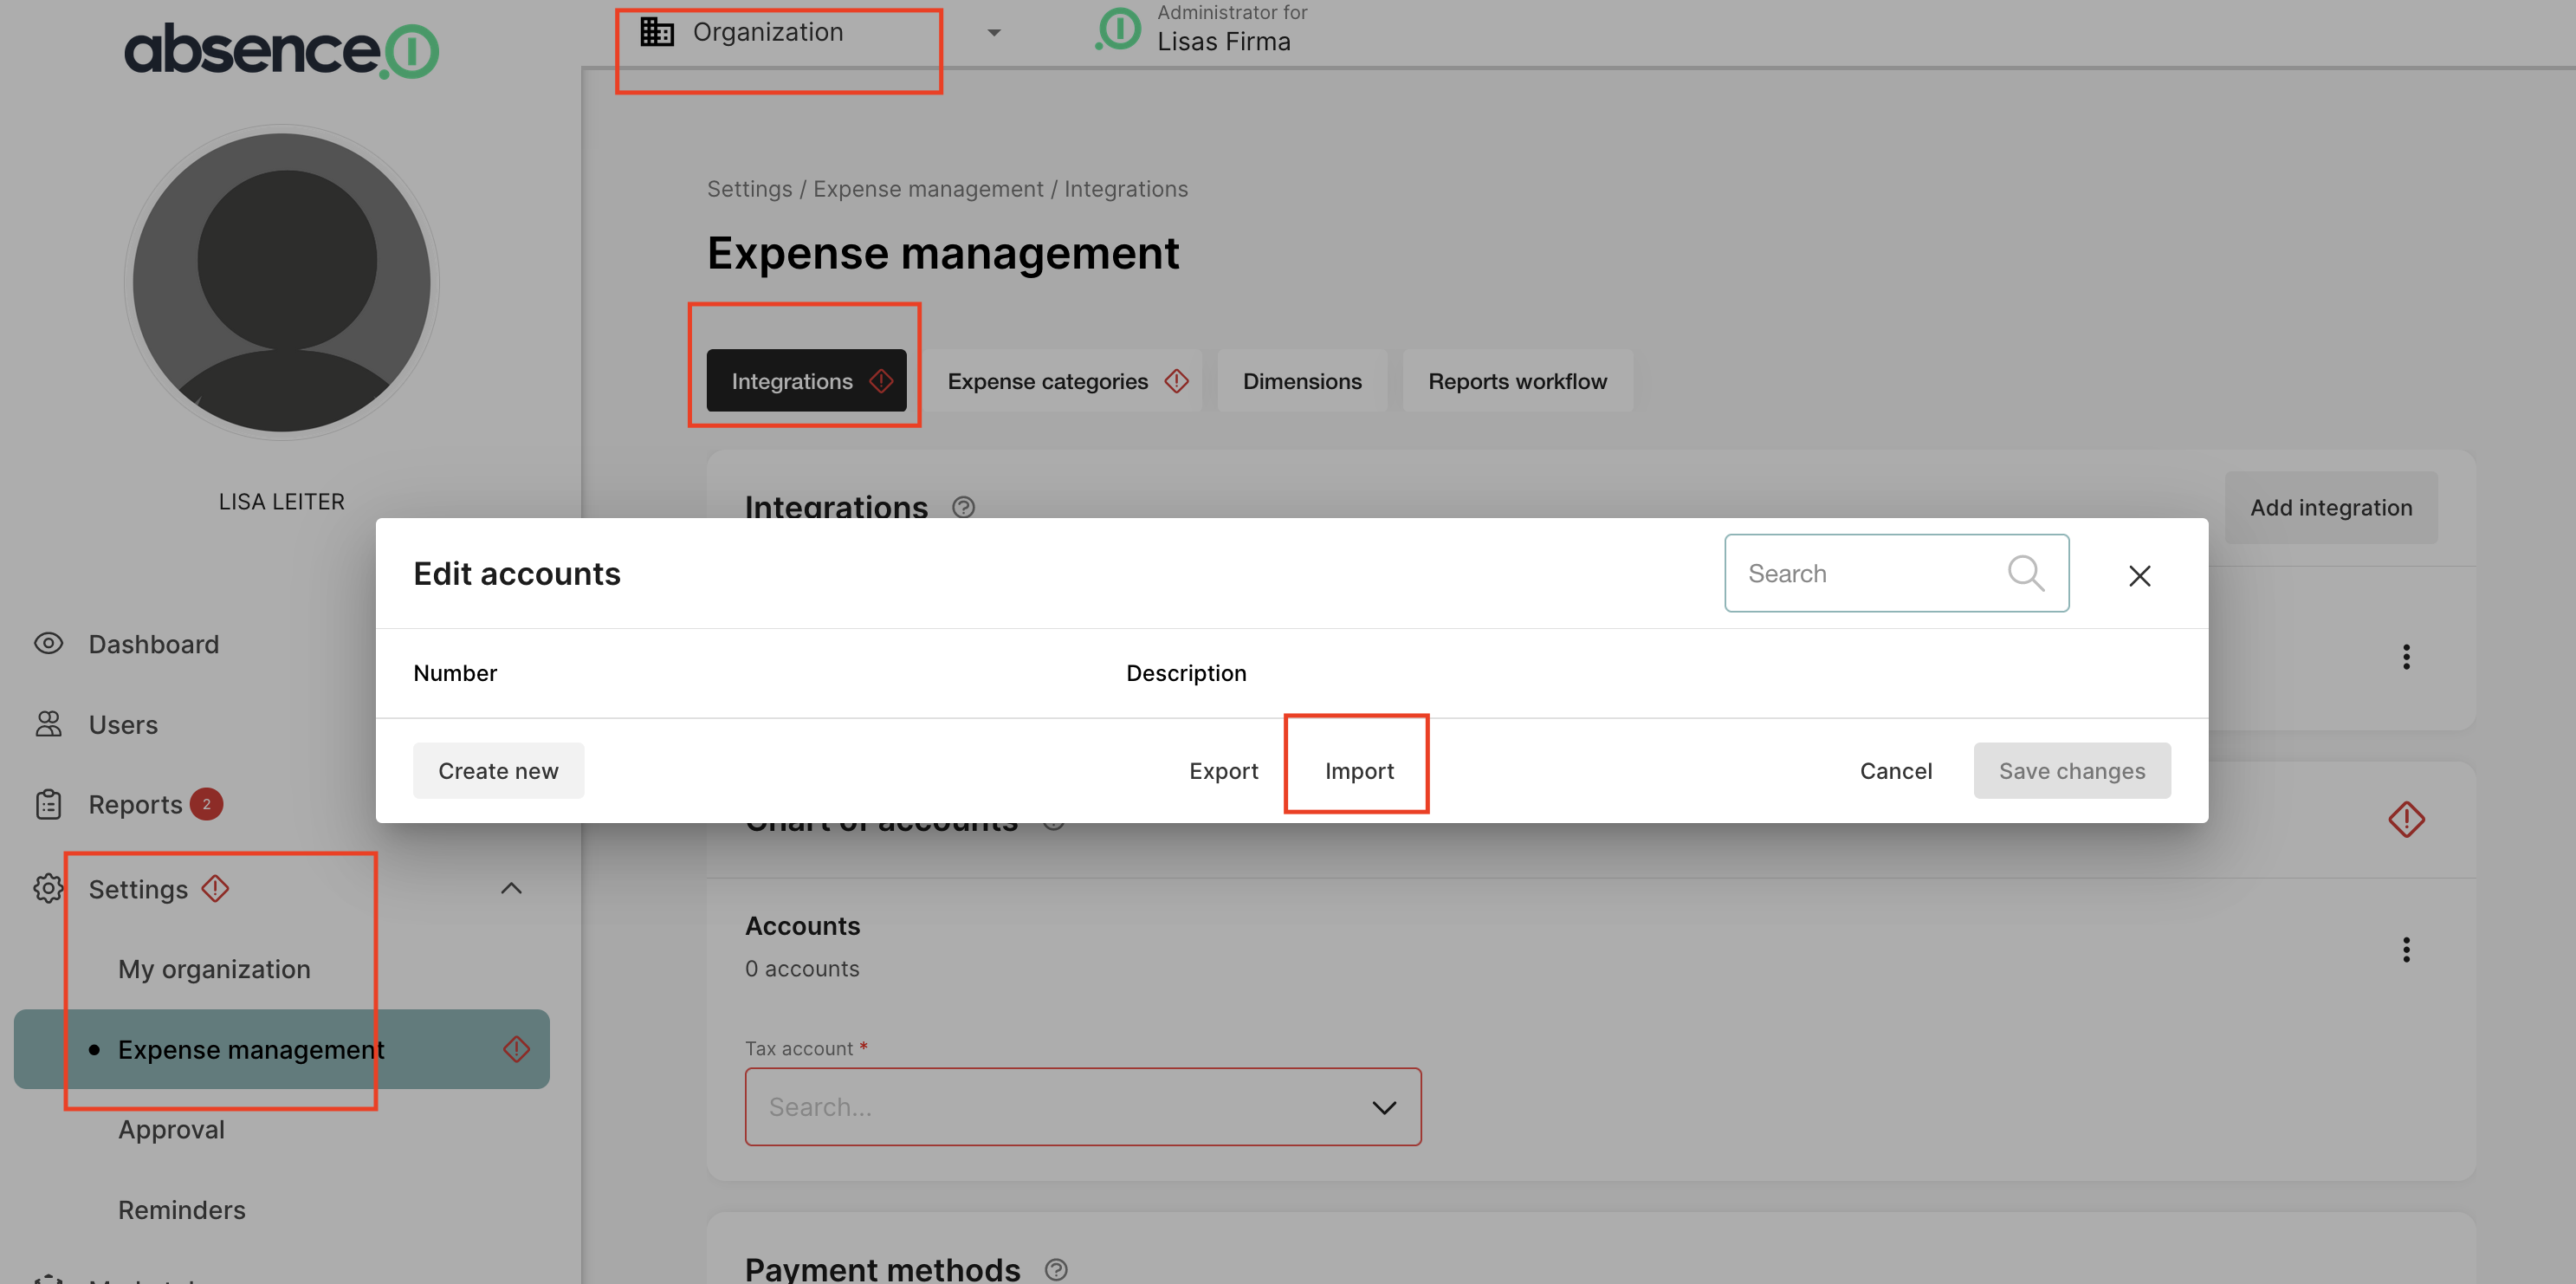Open the Organization dropdown arrow
The width and height of the screenshot is (2576, 1284).
click(993, 33)
